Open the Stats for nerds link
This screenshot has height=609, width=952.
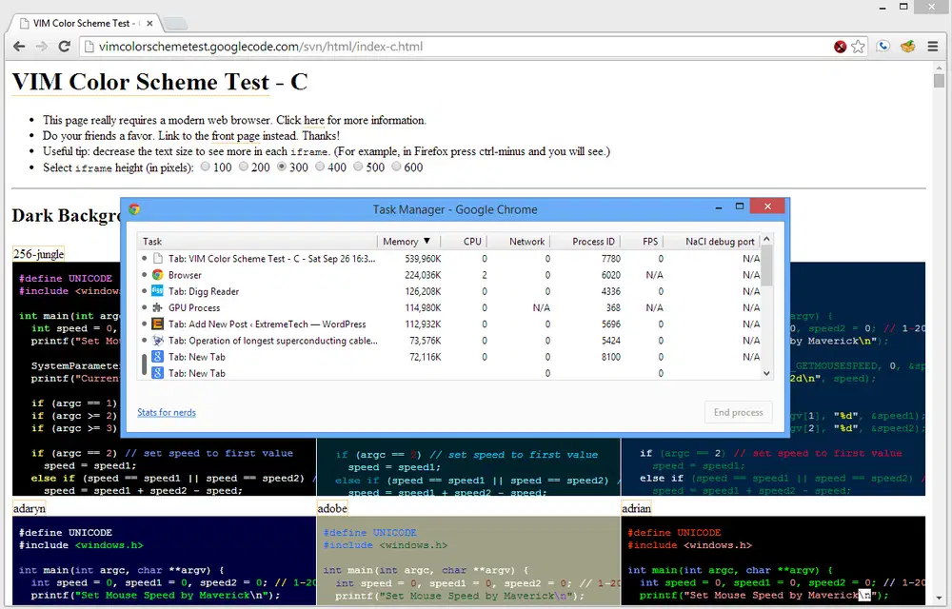(167, 412)
